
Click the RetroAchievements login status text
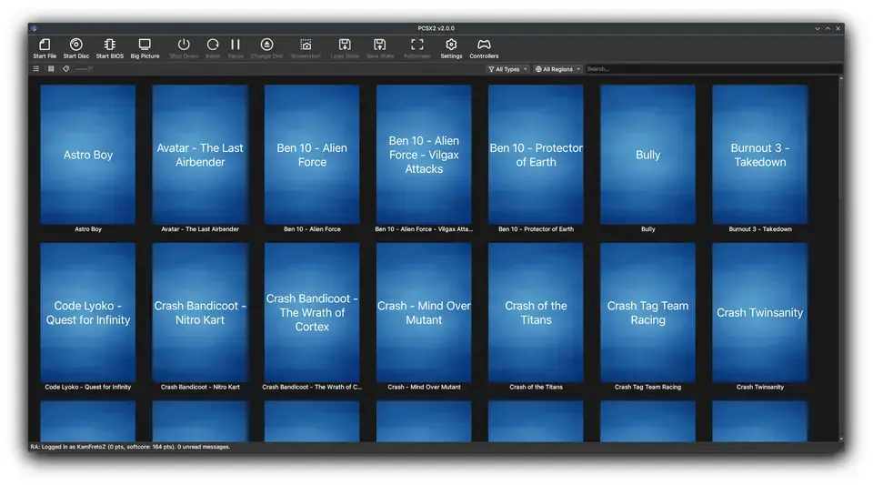tap(130, 447)
